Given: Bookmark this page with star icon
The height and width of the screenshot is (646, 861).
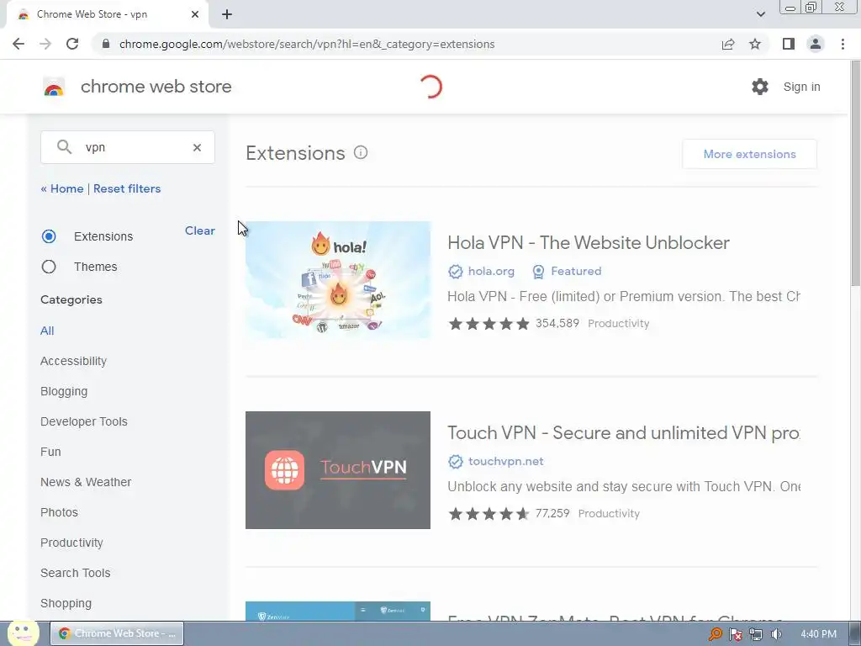Looking at the screenshot, I should point(755,44).
